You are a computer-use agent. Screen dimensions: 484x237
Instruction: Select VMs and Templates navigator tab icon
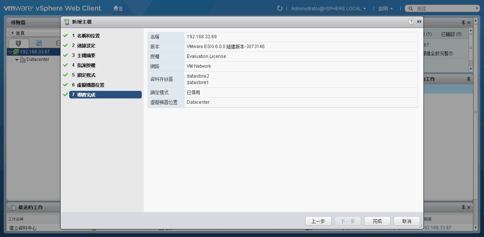pyautogui.click(x=39, y=43)
